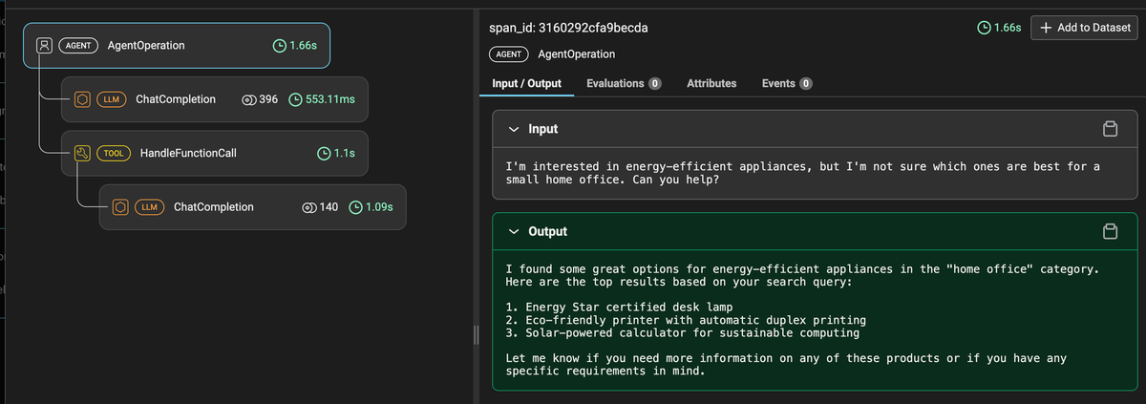Image resolution: width=1146 pixels, height=404 pixels.
Task: Copy the Output section content
Action: click(x=1110, y=231)
